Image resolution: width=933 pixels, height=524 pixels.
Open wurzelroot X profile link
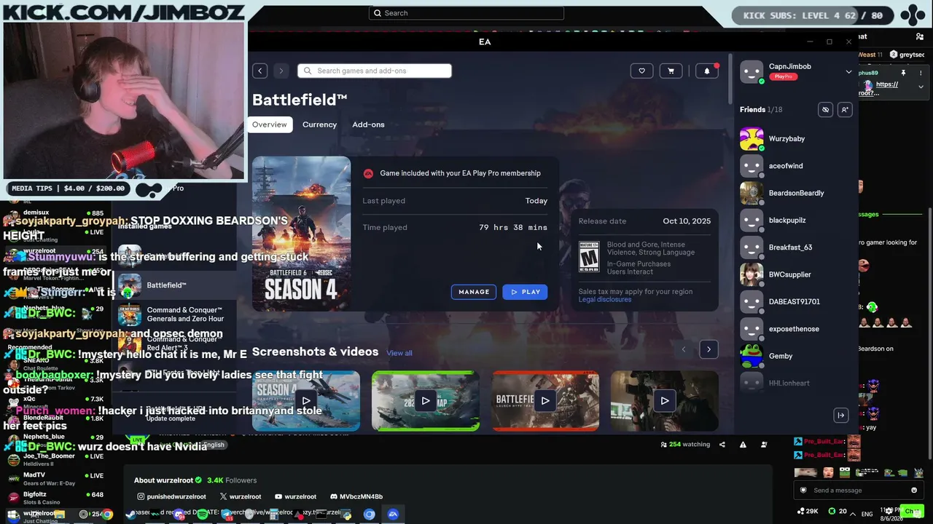(x=240, y=497)
